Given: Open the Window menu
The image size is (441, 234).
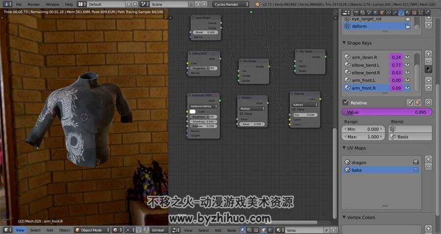Looking at the screenshot, I should tap(52, 4).
